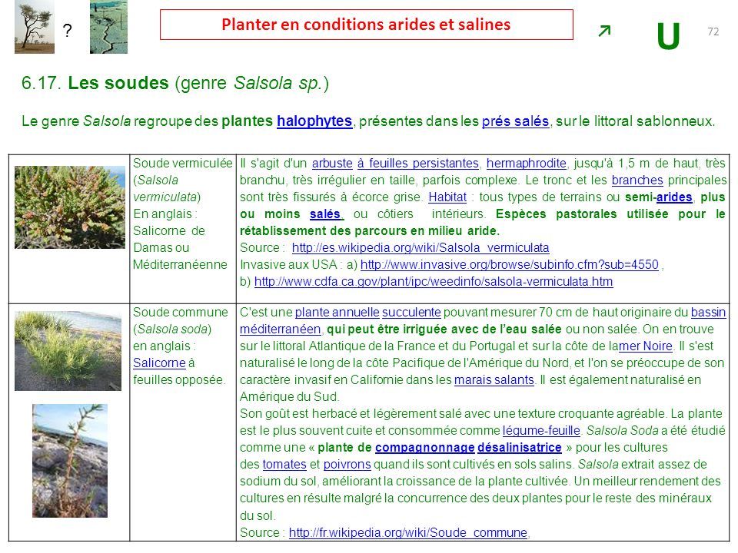The image size is (738, 553).
Task: Click the 'Soude vermiculée' cell label
Action: pos(183,163)
